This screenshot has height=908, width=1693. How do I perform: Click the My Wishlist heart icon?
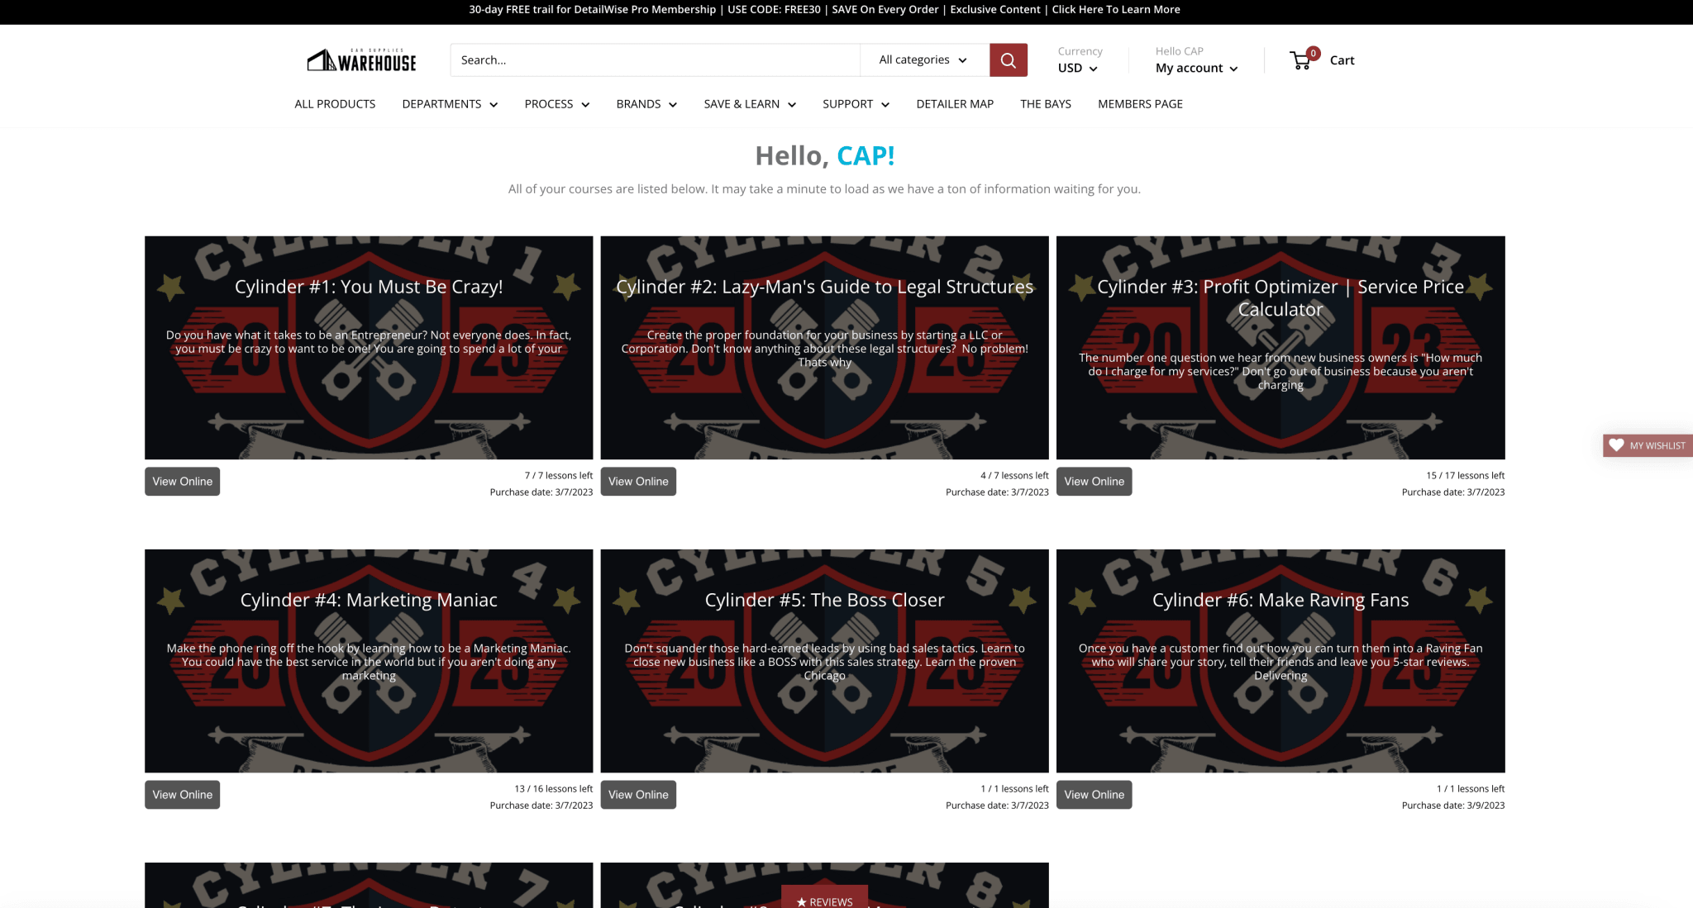click(1616, 445)
